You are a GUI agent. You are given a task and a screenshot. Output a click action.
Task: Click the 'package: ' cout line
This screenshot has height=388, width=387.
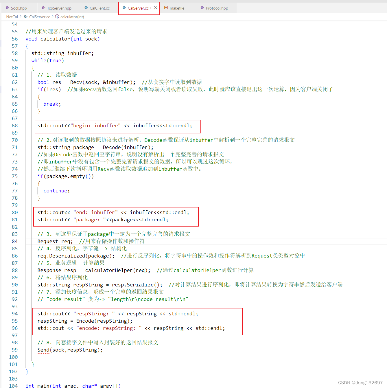(x=103, y=220)
